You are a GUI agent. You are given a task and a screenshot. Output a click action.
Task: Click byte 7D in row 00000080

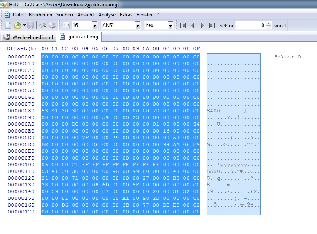tap(156, 111)
